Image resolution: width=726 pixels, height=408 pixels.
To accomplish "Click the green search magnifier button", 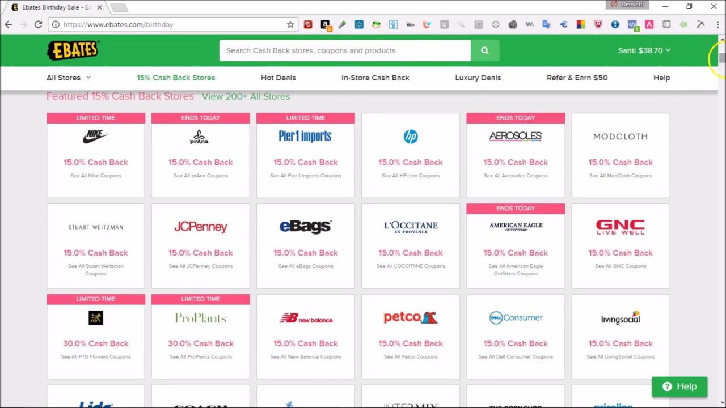I will pos(485,50).
